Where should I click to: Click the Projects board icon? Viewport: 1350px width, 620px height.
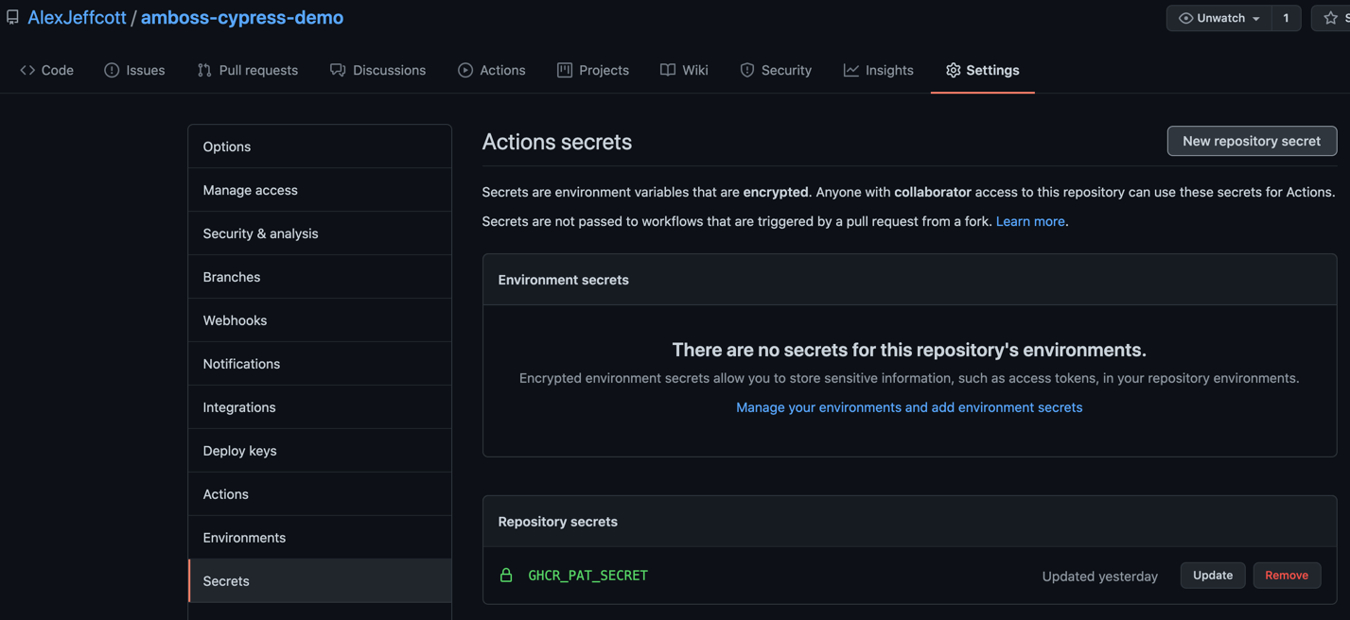565,70
